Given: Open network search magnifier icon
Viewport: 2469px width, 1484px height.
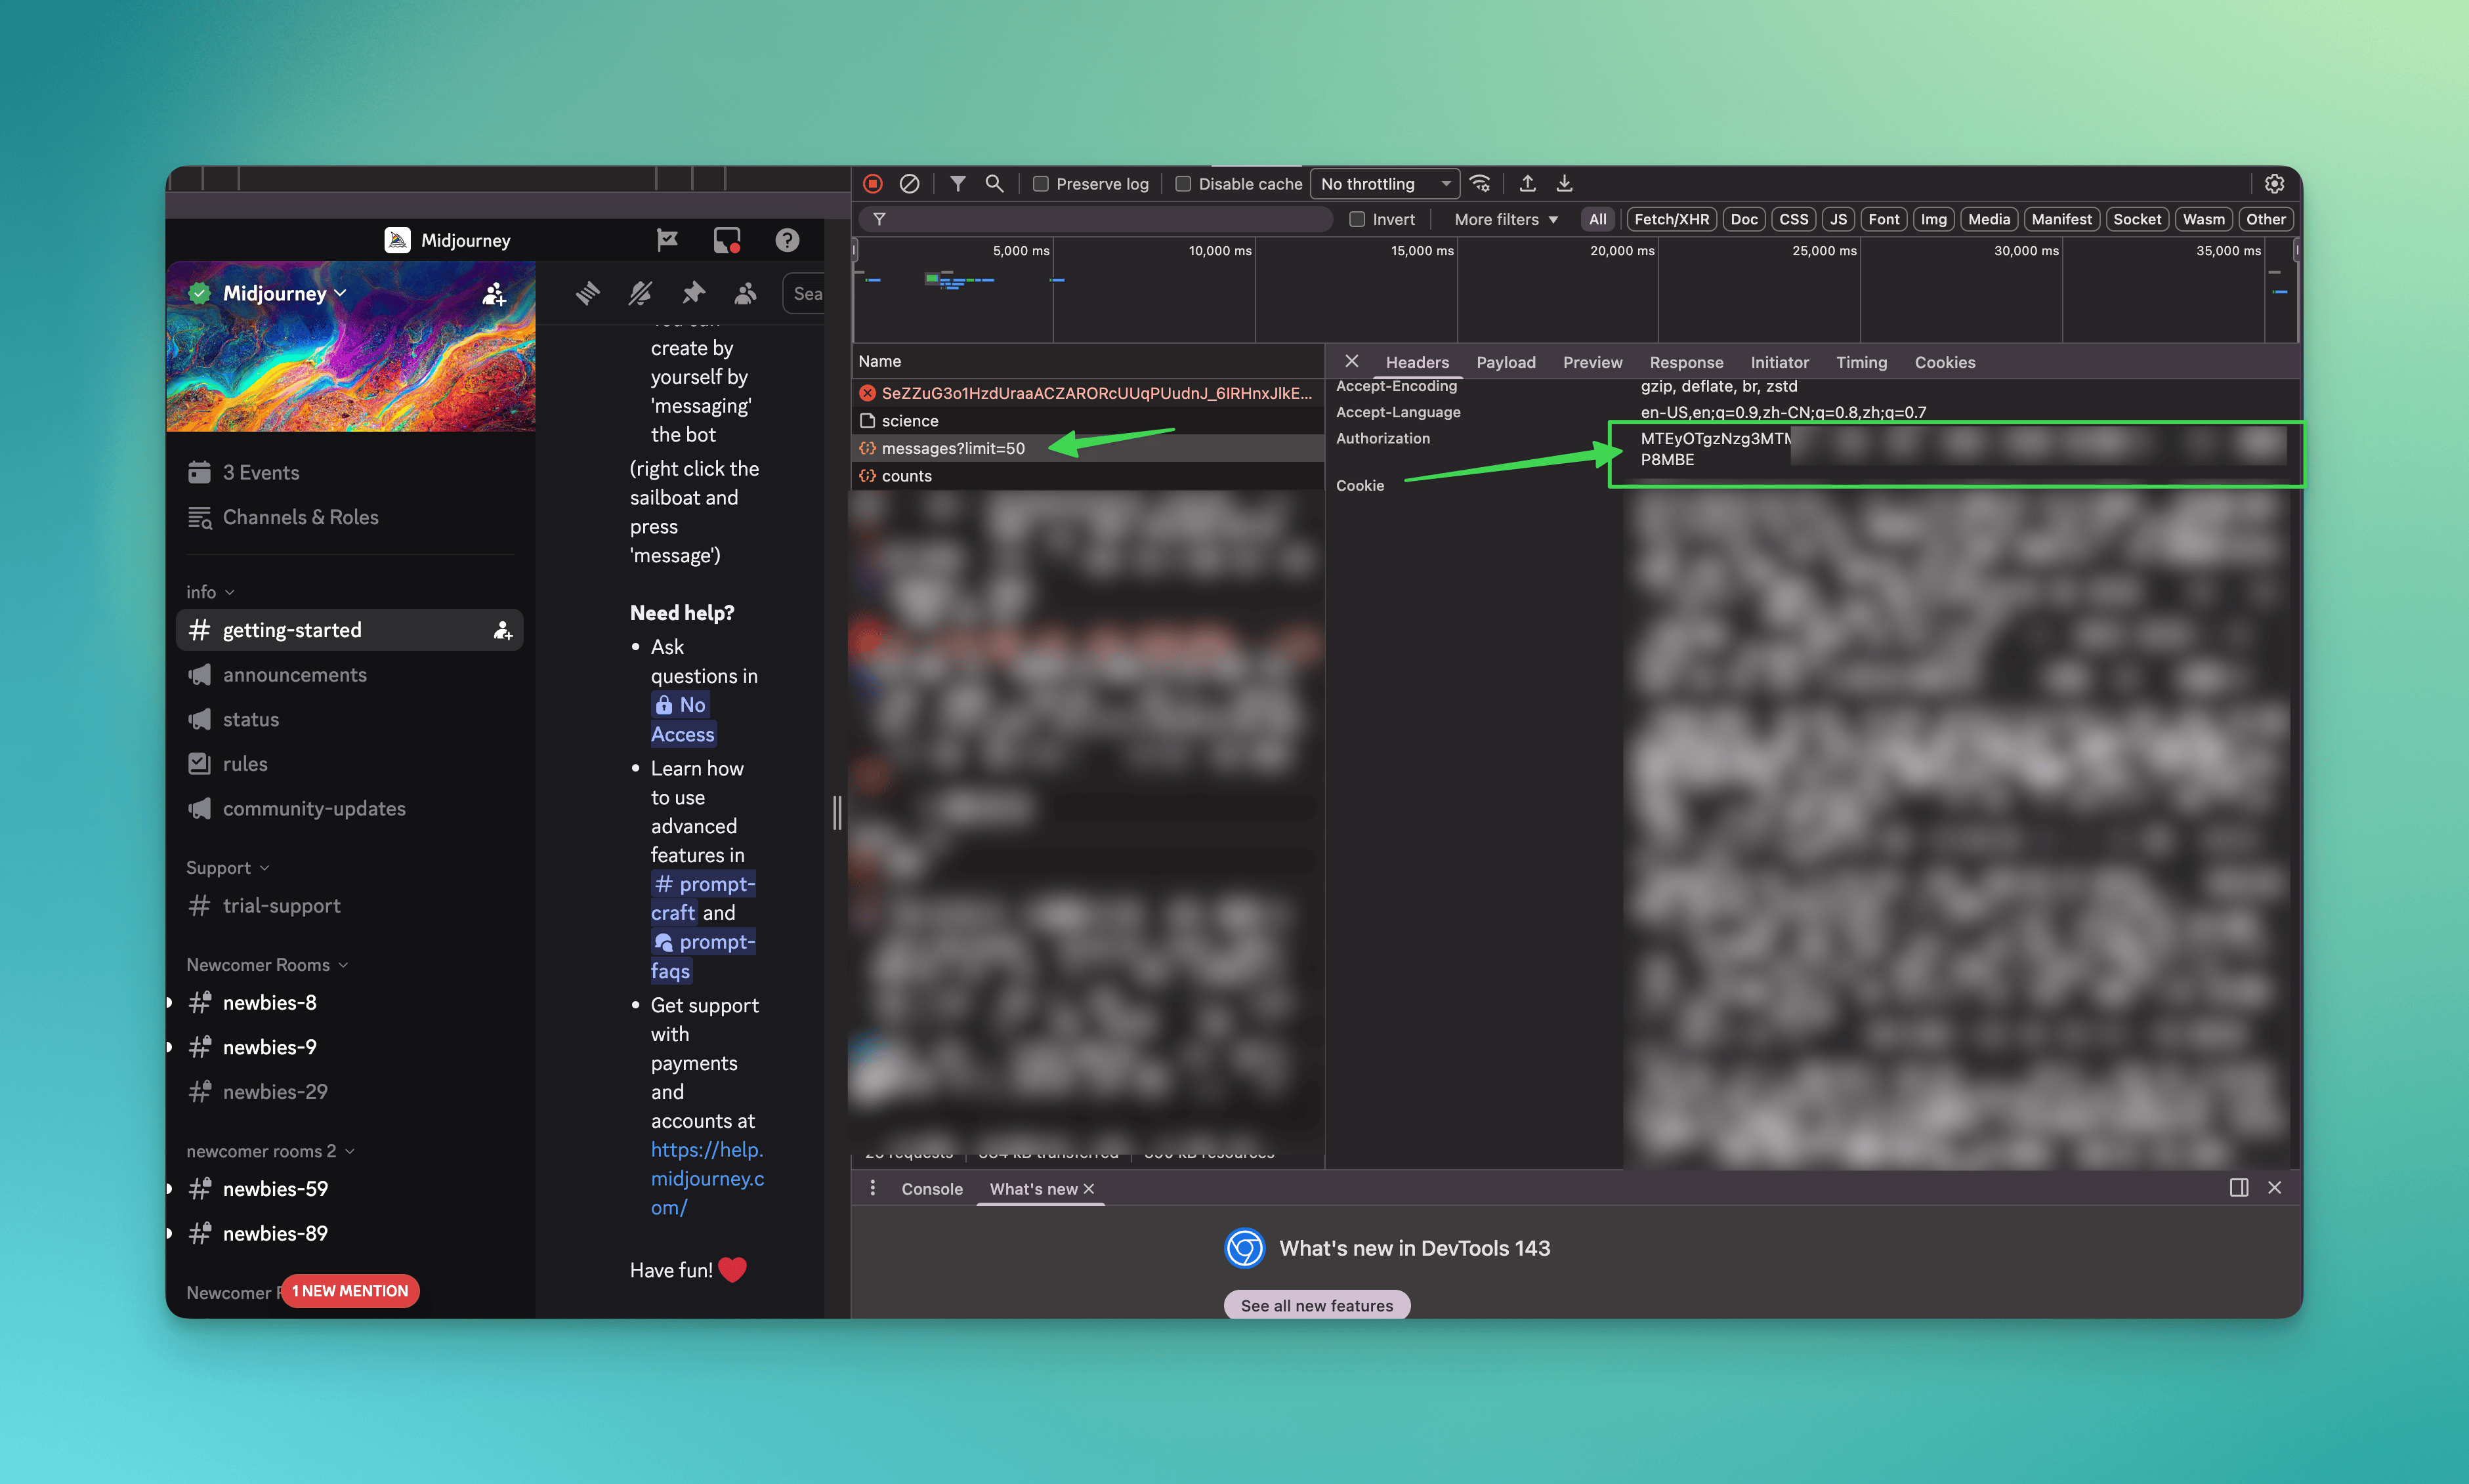Looking at the screenshot, I should [994, 184].
